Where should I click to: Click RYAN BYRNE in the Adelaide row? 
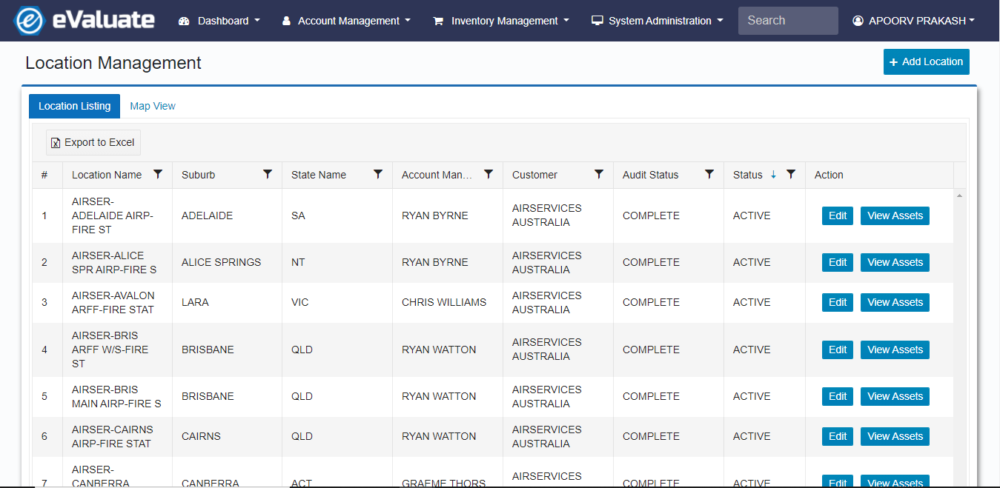tap(435, 215)
